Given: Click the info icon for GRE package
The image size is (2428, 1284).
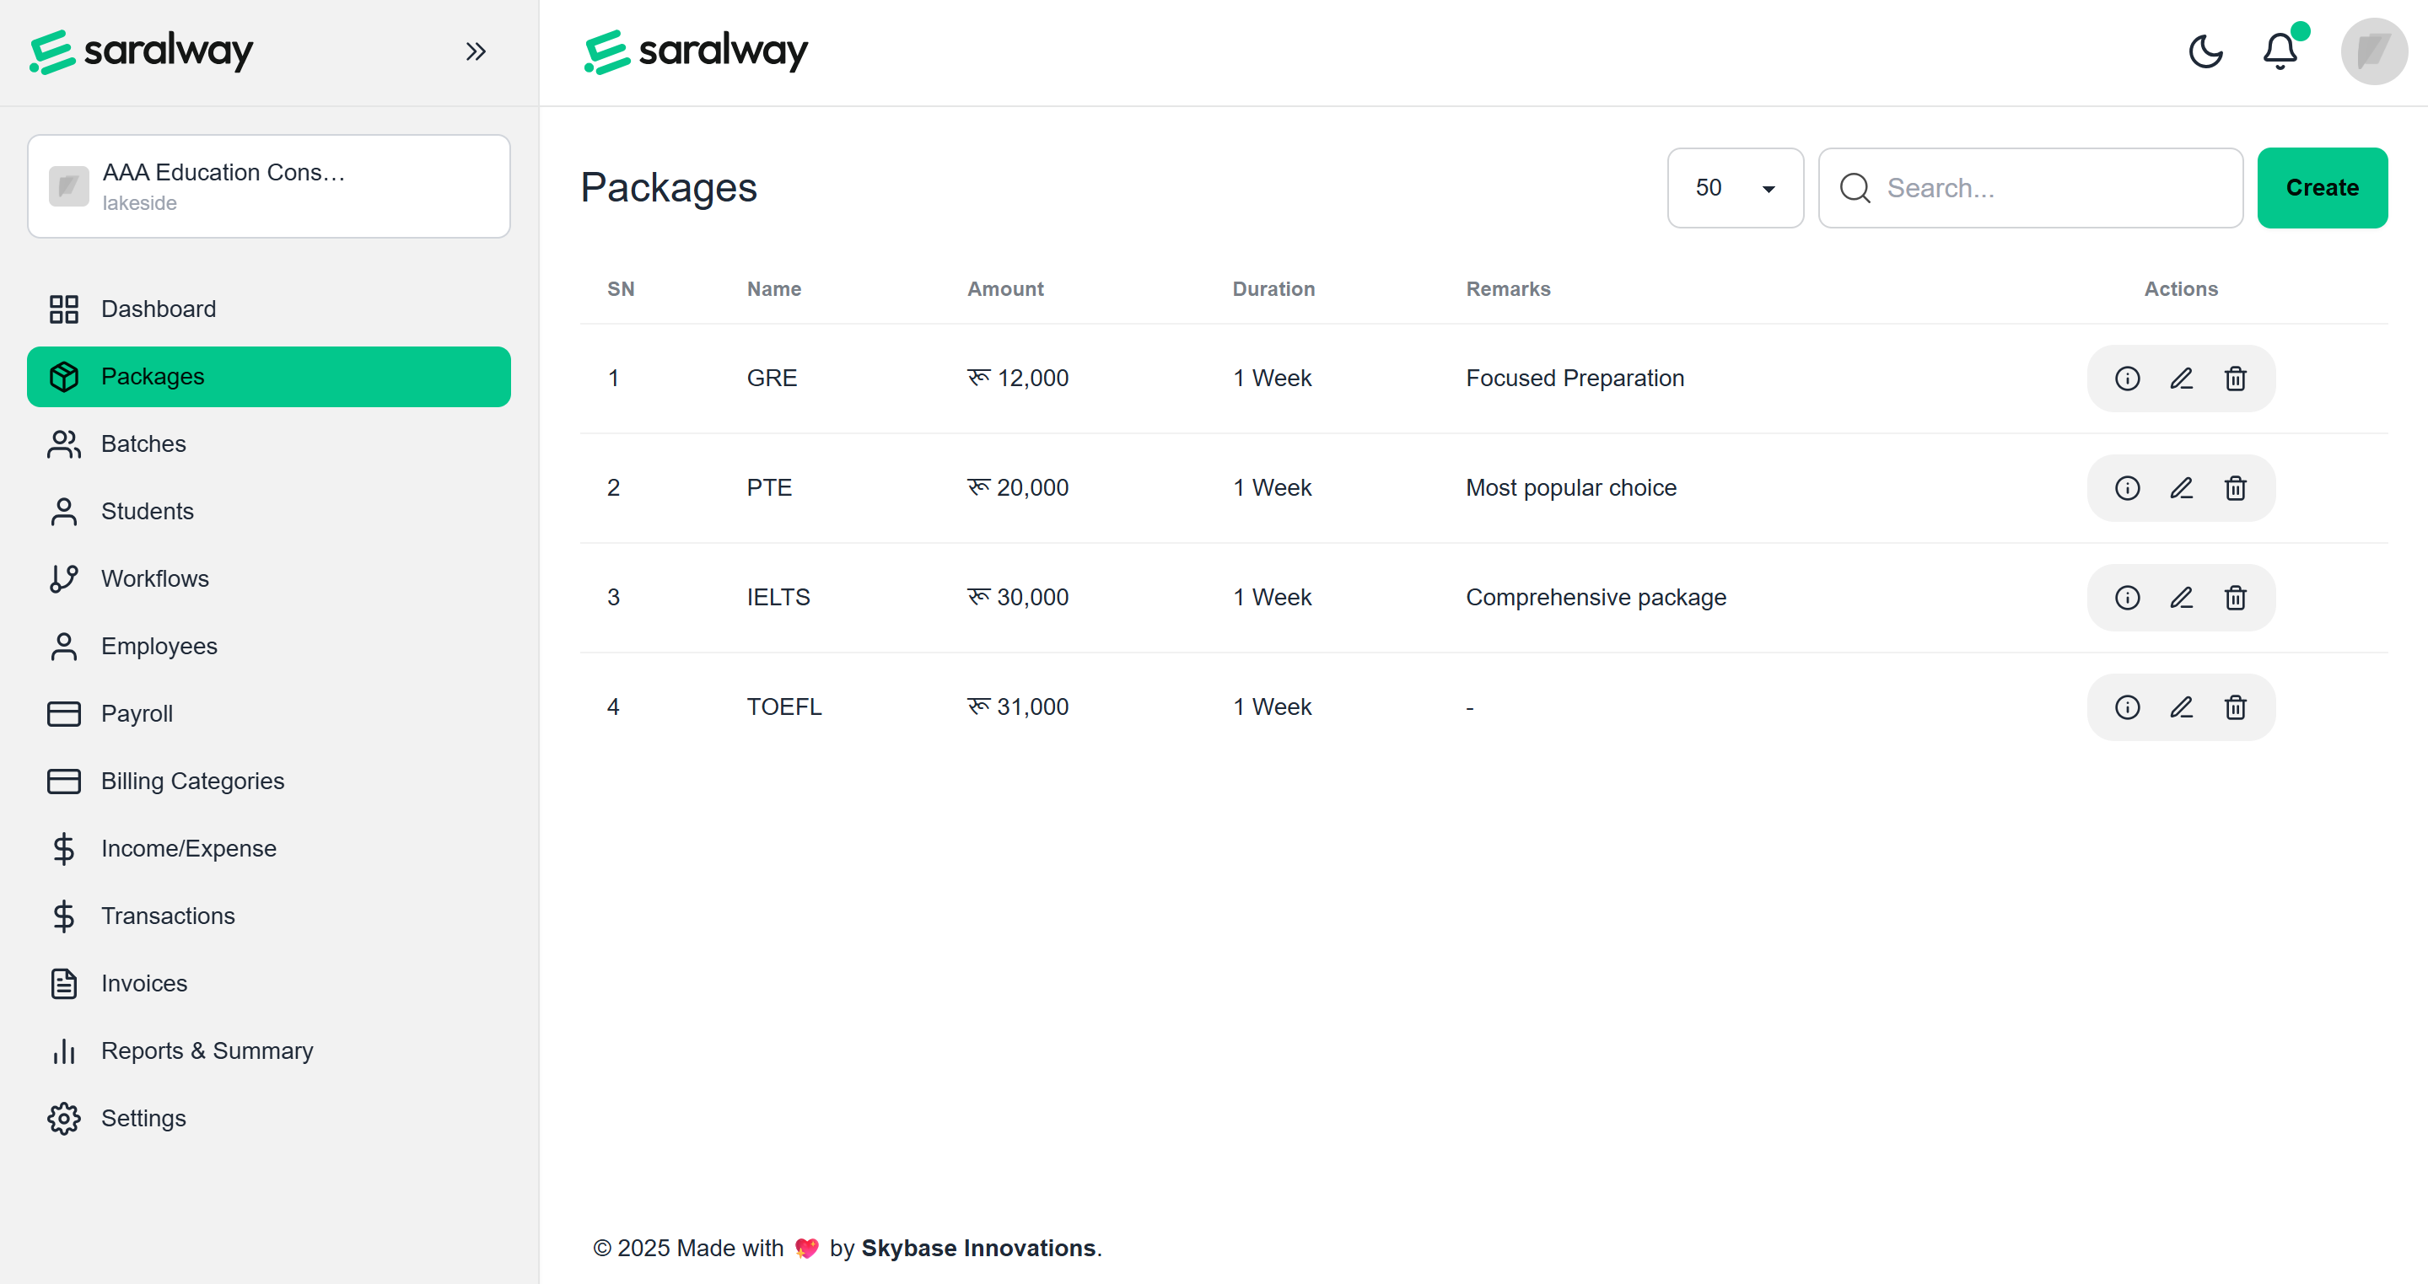Looking at the screenshot, I should pyautogui.click(x=2126, y=379).
